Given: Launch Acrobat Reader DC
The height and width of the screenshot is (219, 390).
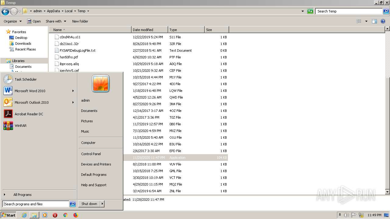Looking at the screenshot, I should [x=39, y=114].
